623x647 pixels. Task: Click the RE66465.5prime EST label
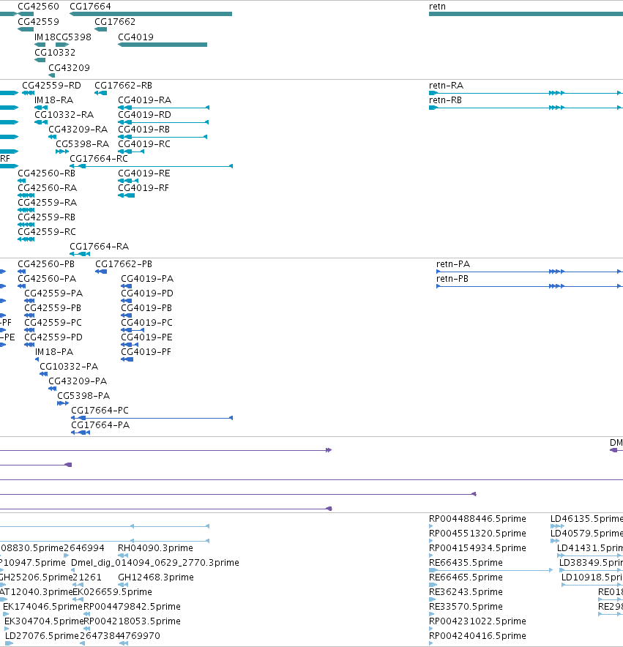(x=466, y=577)
